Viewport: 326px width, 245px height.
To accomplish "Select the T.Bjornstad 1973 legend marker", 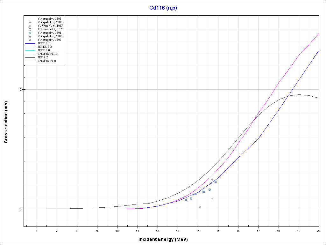I will 30,29.
